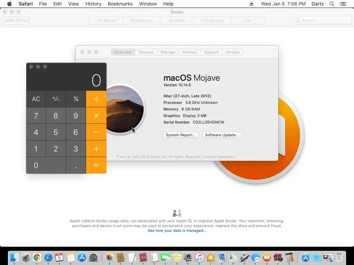Click the Software Update… button
Screen dimensions: 354x265
tap(222, 135)
